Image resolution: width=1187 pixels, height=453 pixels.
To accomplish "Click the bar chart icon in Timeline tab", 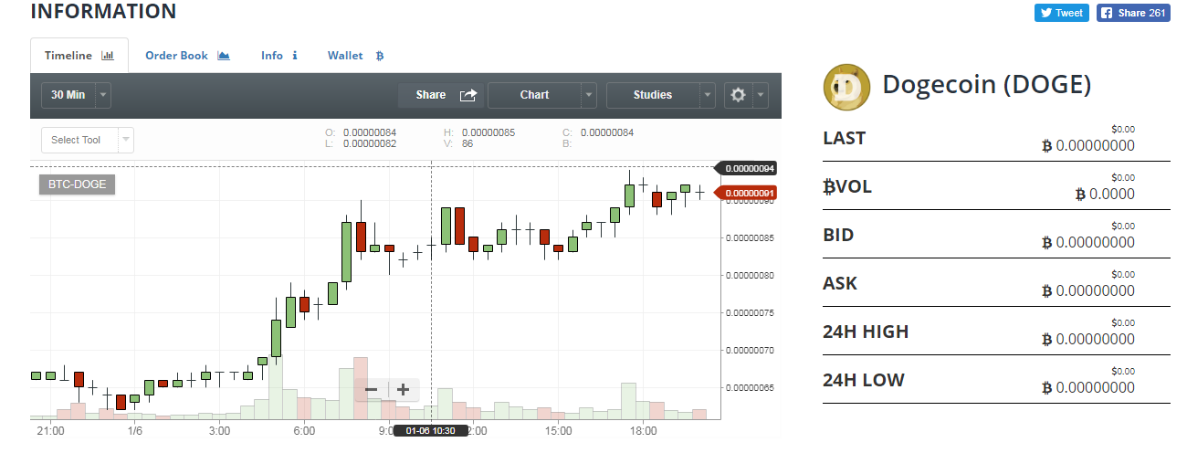I will coord(108,56).
